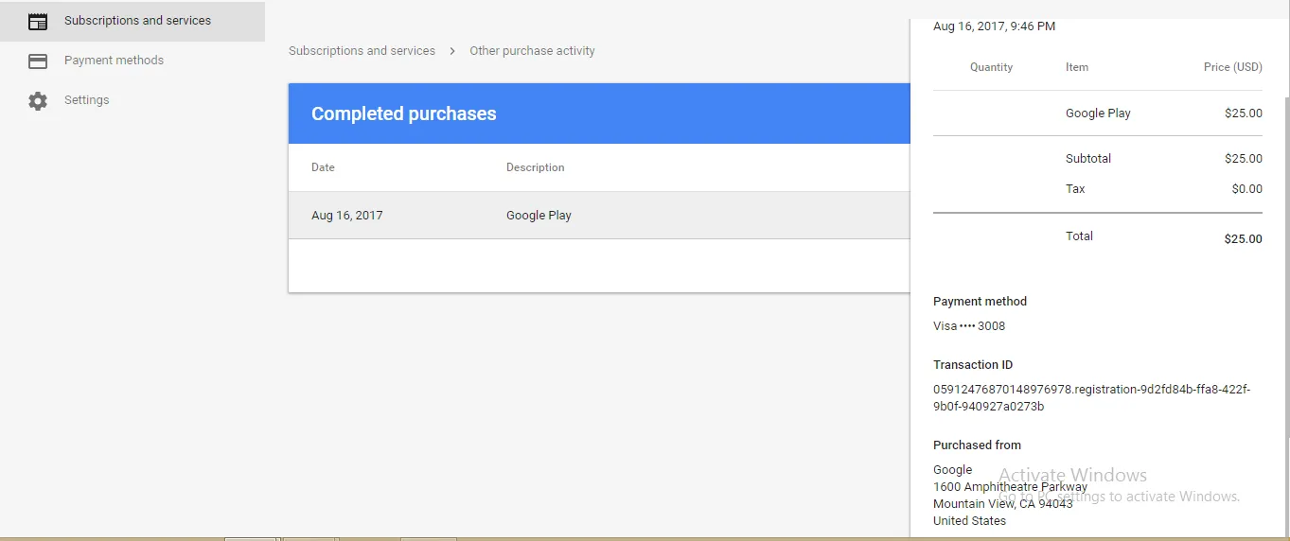Click Google Play in the purchases table row
Viewport: 1290px width, 541px height.
click(x=539, y=216)
